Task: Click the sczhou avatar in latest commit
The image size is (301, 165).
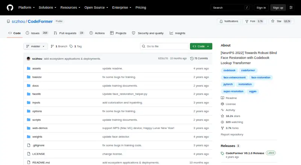Action: [x=29, y=58]
